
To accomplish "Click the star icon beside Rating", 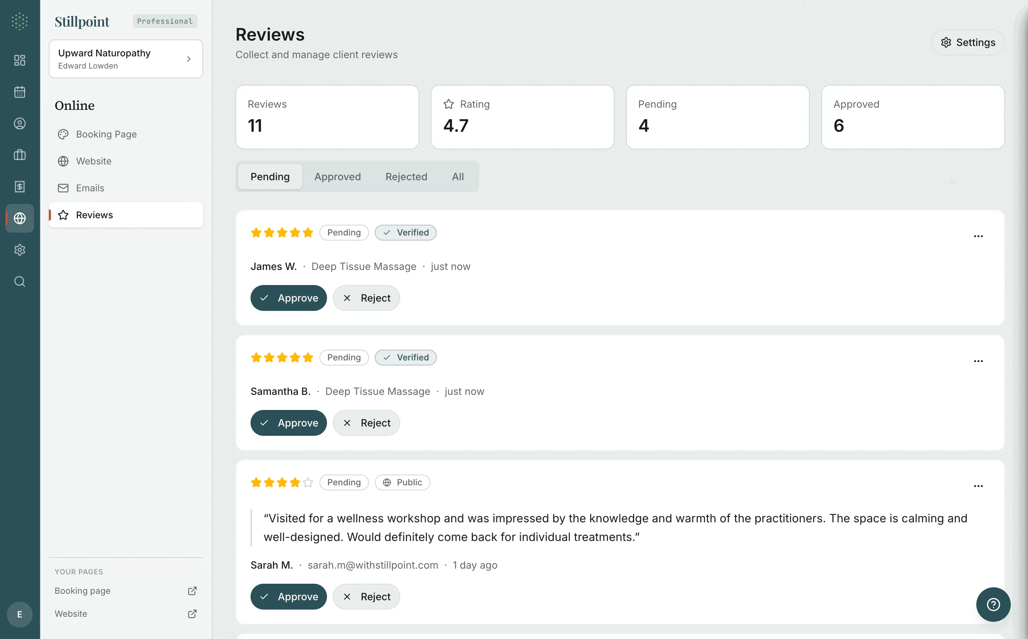I will (x=449, y=104).
